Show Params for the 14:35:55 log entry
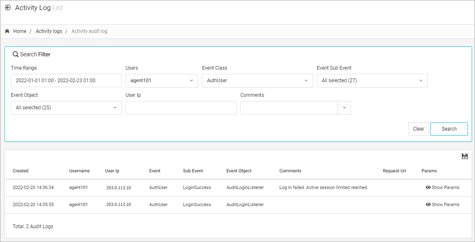Screen dimensions: 475x242 442,204
